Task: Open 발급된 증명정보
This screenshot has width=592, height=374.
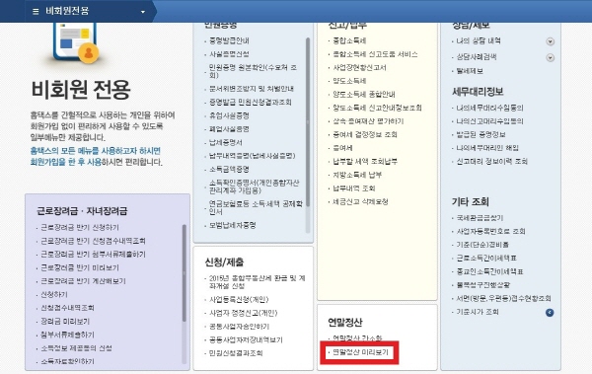Action: 481,134
